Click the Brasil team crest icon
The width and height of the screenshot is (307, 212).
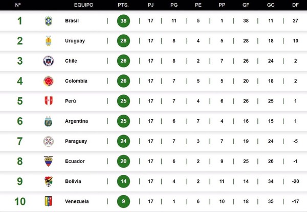[49, 21]
